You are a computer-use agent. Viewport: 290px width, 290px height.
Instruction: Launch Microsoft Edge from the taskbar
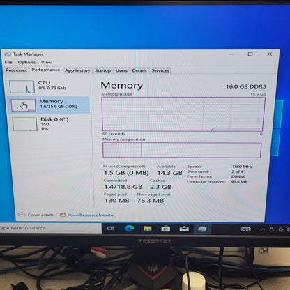pyautogui.click(x=129, y=229)
